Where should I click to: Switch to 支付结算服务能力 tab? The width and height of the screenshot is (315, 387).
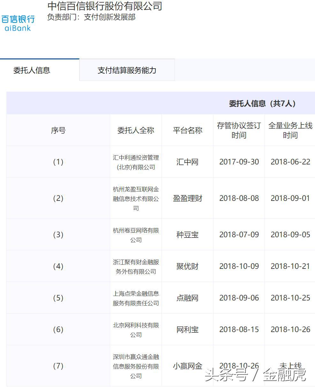(127, 70)
